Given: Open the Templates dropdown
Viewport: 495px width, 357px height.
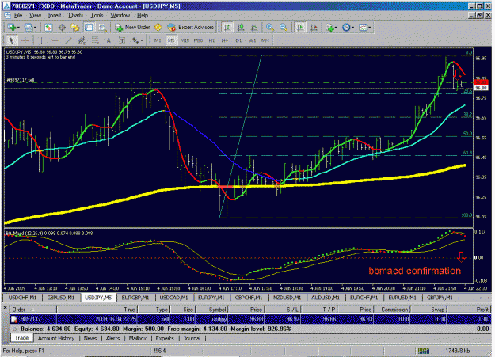Looking at the screenshot, I should pyautogui.click(x=364, y=28).
